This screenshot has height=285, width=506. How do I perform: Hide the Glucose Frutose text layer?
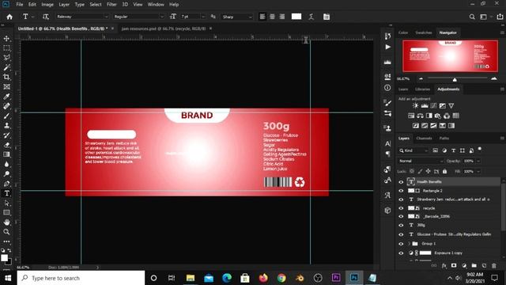pyautogui.click(x=401, y=234)
